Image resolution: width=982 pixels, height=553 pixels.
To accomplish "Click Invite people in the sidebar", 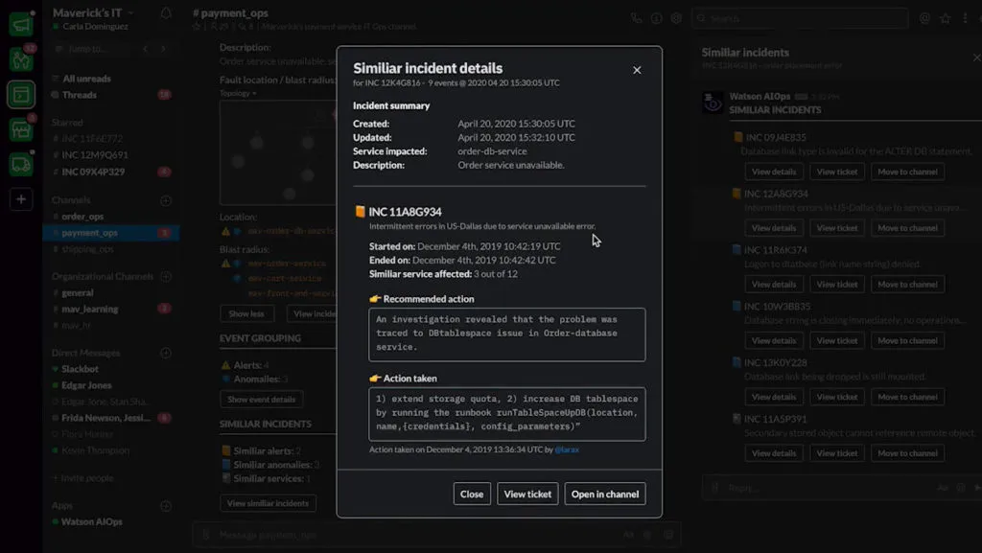I will 83,478.
